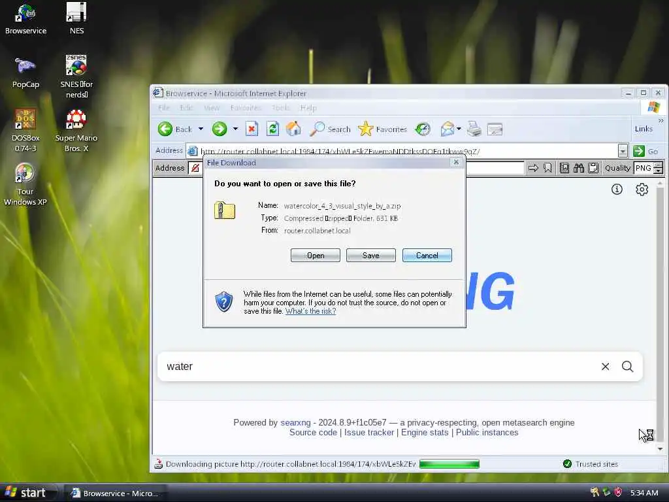Screen dimensions: 669x502
Task: Open the SearXNG info circle icon
Action: coord(617,189)
